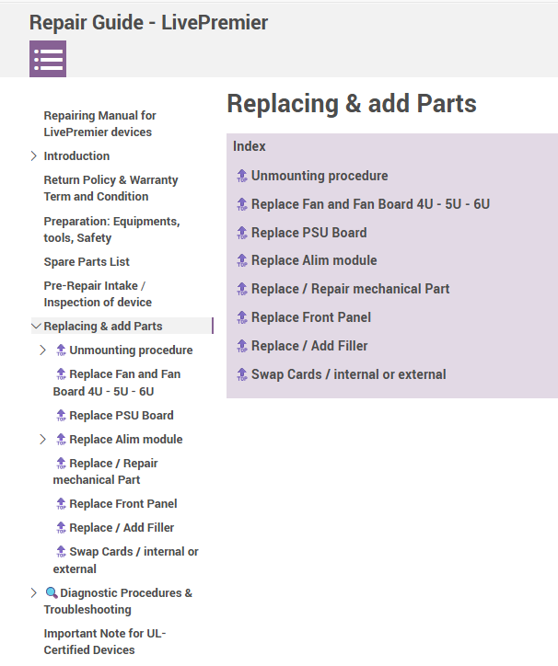This screenshot has height=666, width=558.
Task: Open the purple table of contents menu icon
Action: click(48, 59)
